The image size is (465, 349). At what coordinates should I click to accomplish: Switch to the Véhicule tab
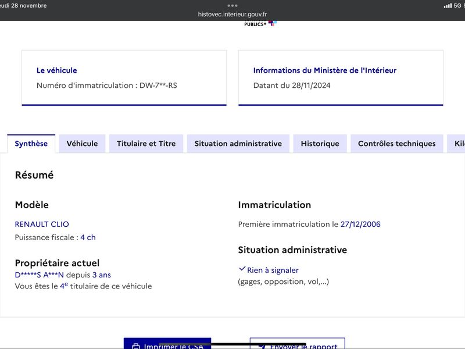pos(82,144)
